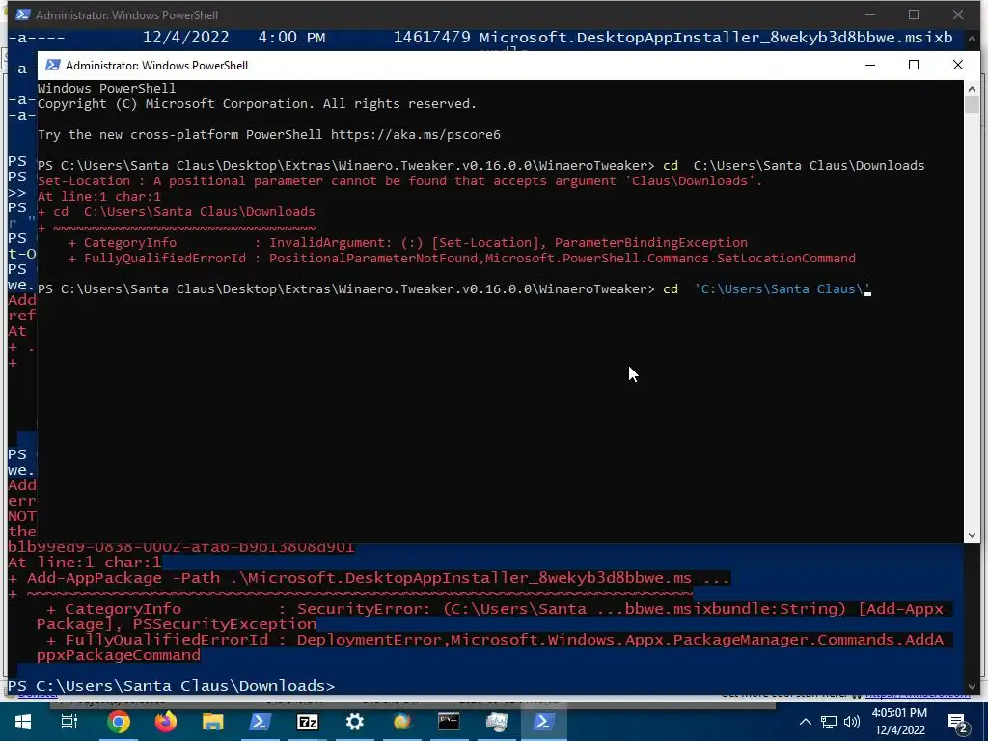988x741 pixels.
Task: Click the front PowerShell window title icon
Action: (x=53, y=65)
